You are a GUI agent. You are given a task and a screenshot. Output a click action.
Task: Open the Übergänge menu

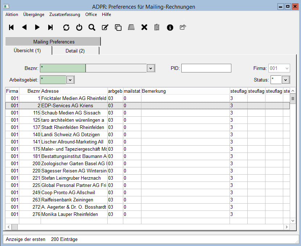coord(34,14)
